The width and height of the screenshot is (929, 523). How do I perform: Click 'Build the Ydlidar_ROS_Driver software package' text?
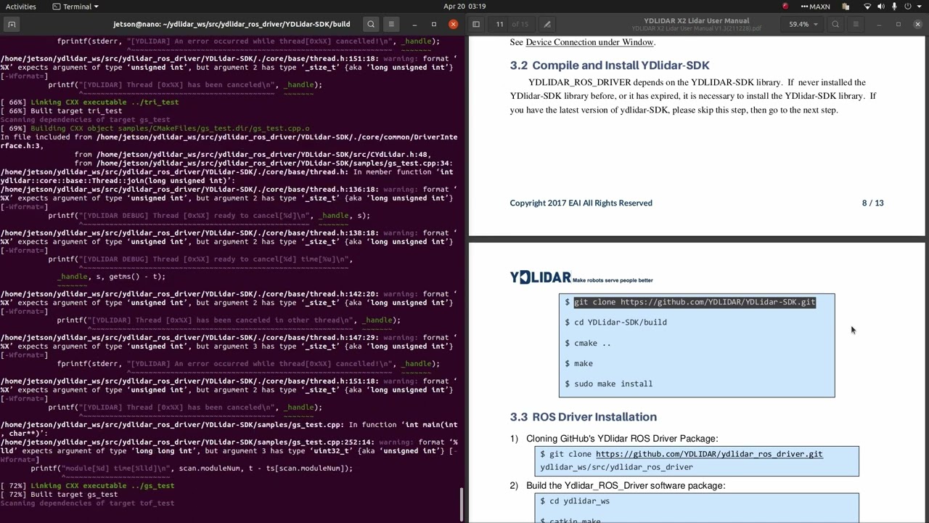point(626,486)
